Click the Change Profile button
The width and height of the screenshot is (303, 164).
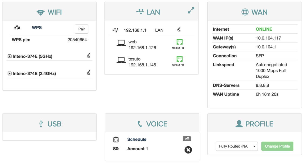pyautogui.click(x=277, y=146)
